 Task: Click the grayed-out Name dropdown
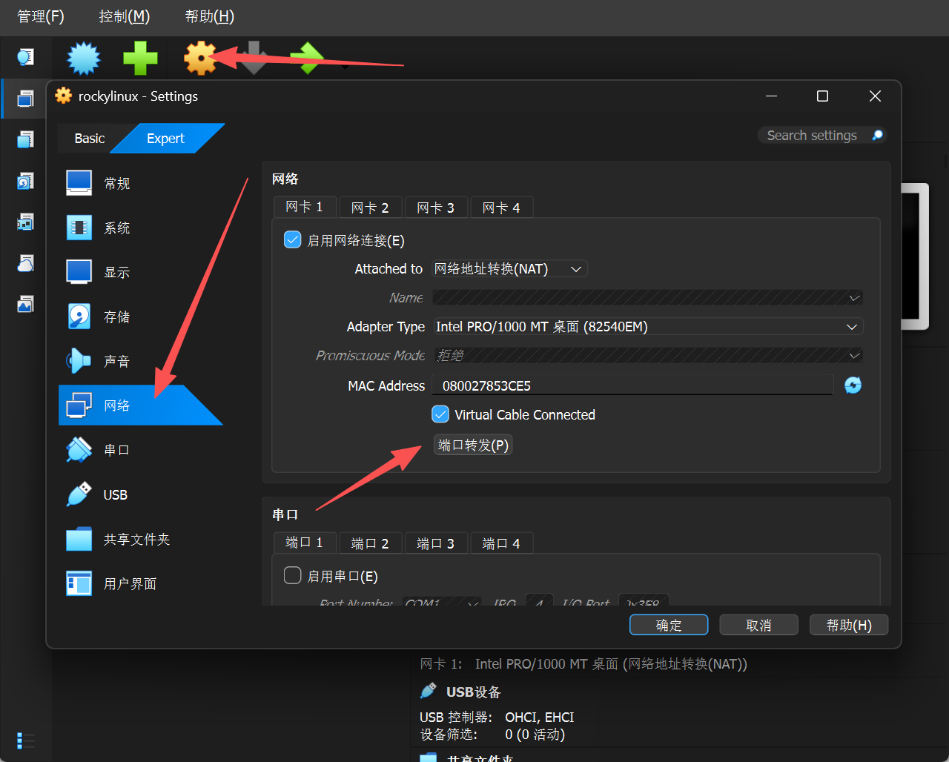(648, 298)
